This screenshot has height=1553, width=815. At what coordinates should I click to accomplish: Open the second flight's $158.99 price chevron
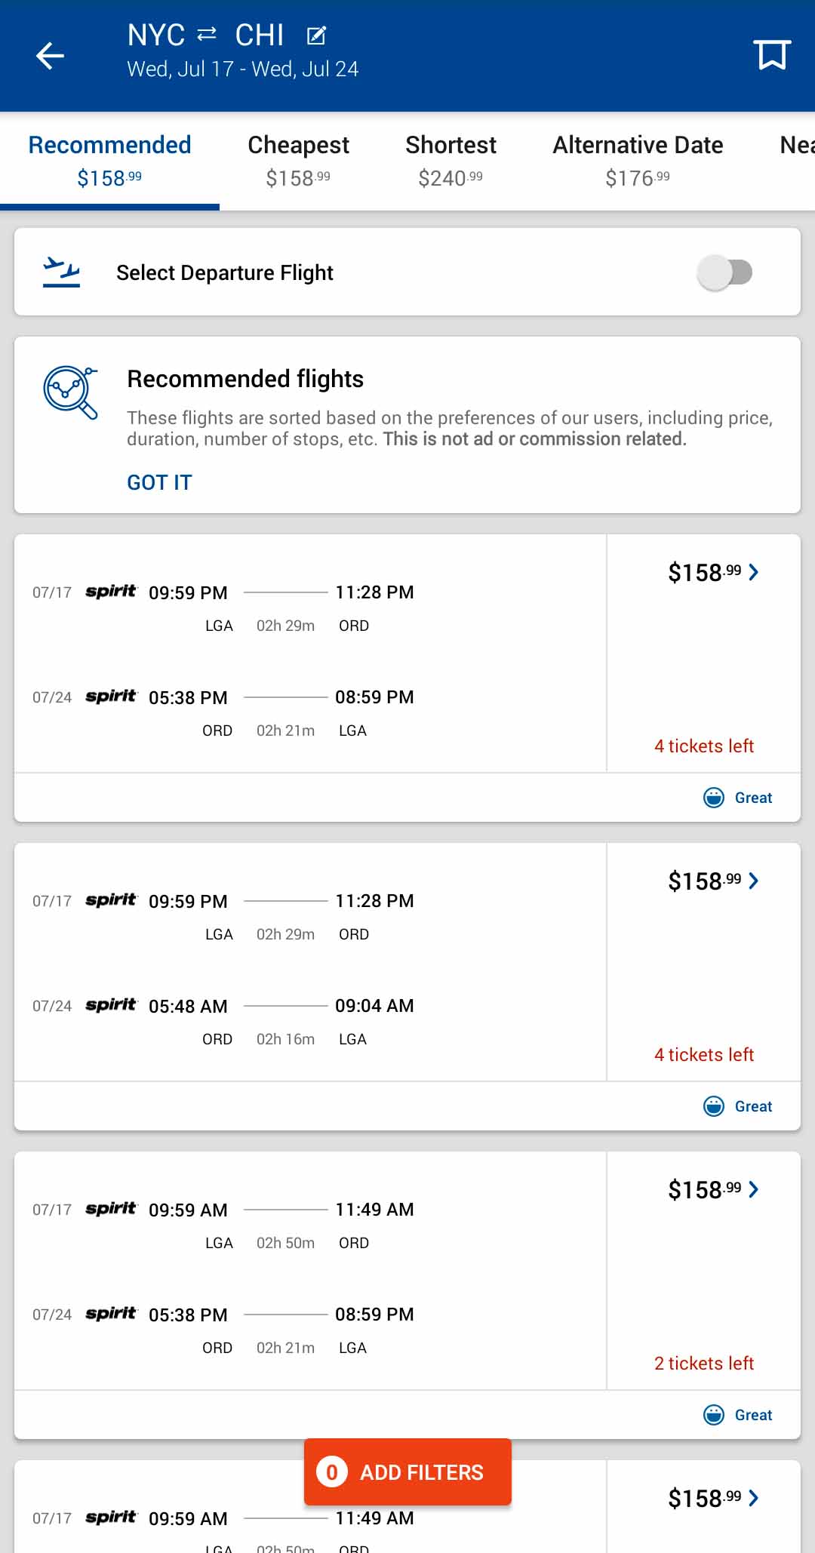point(753,881)
